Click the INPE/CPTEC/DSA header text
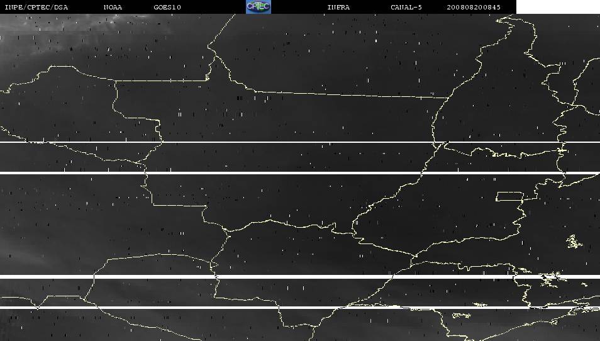600x341 pixels. point(36,8)
